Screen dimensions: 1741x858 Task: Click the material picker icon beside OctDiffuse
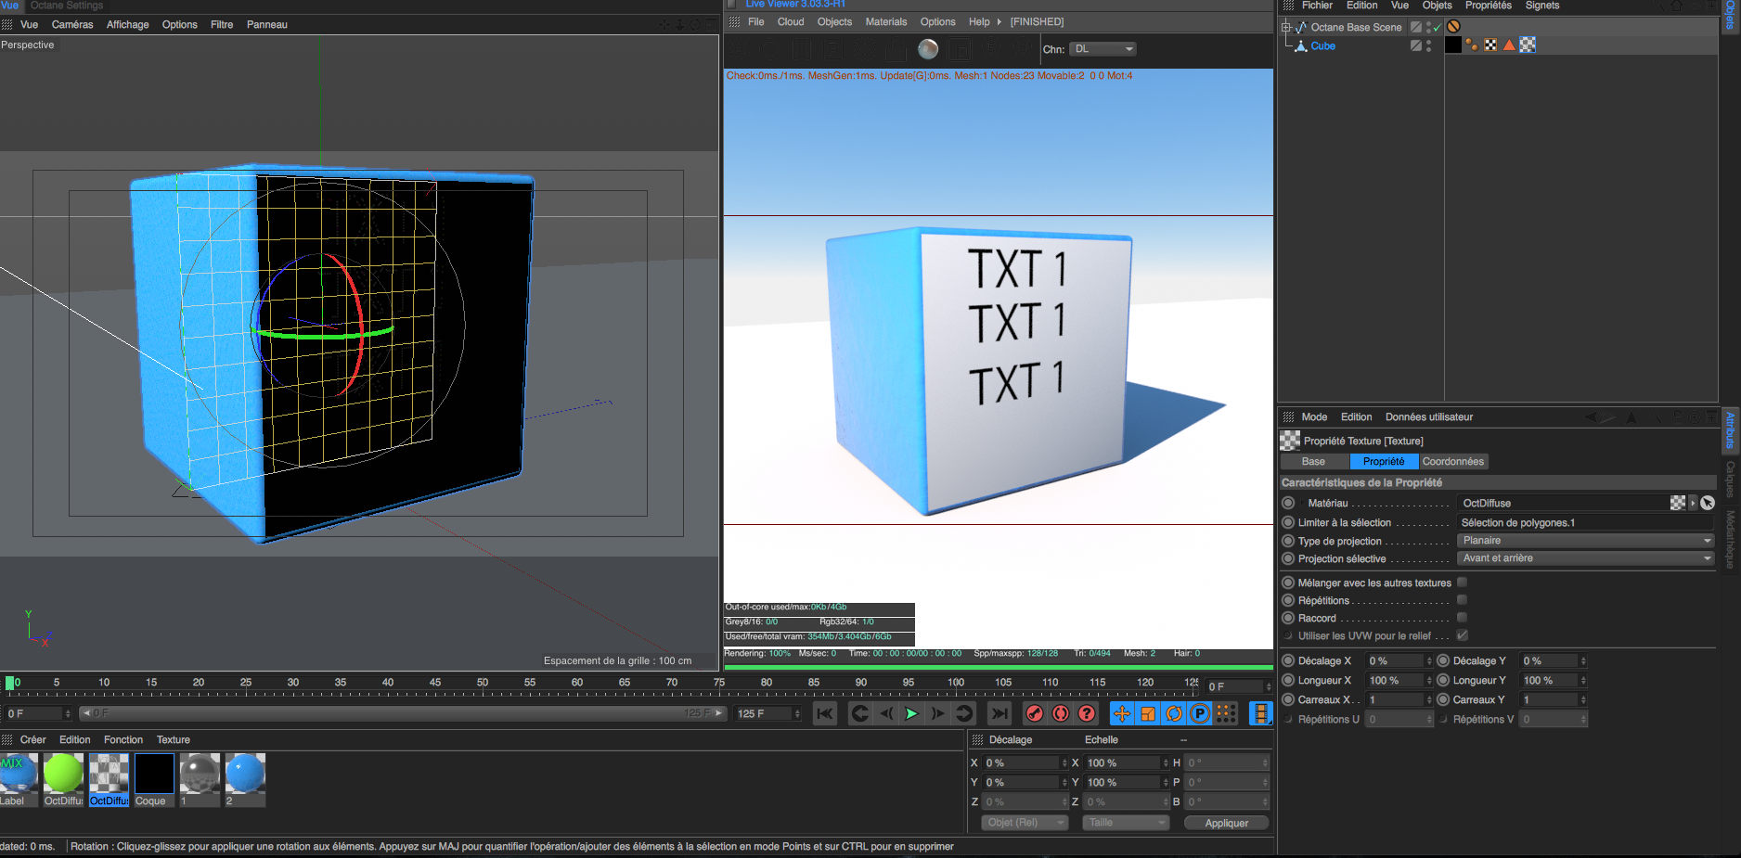(x=1708, y=503)
